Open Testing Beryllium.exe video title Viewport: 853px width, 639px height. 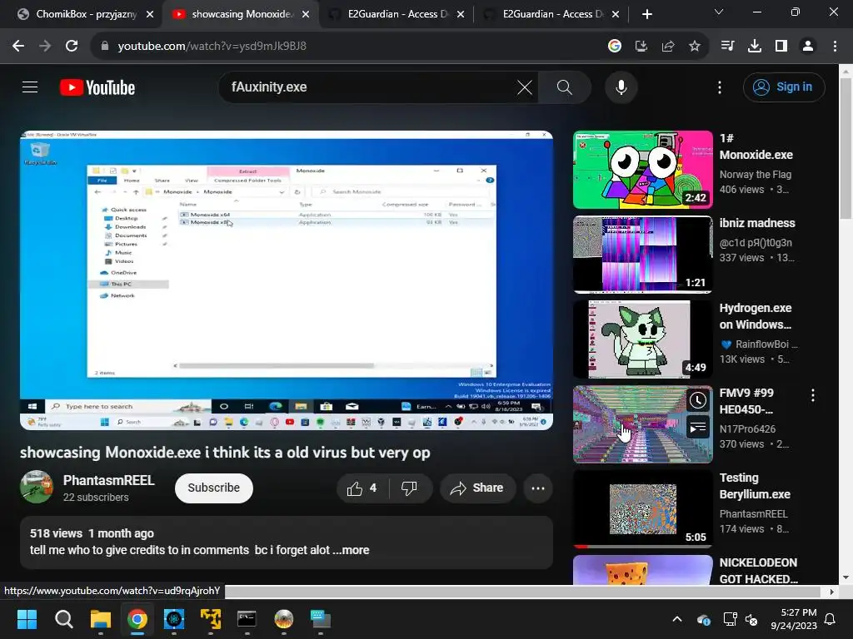click(755, 486)
